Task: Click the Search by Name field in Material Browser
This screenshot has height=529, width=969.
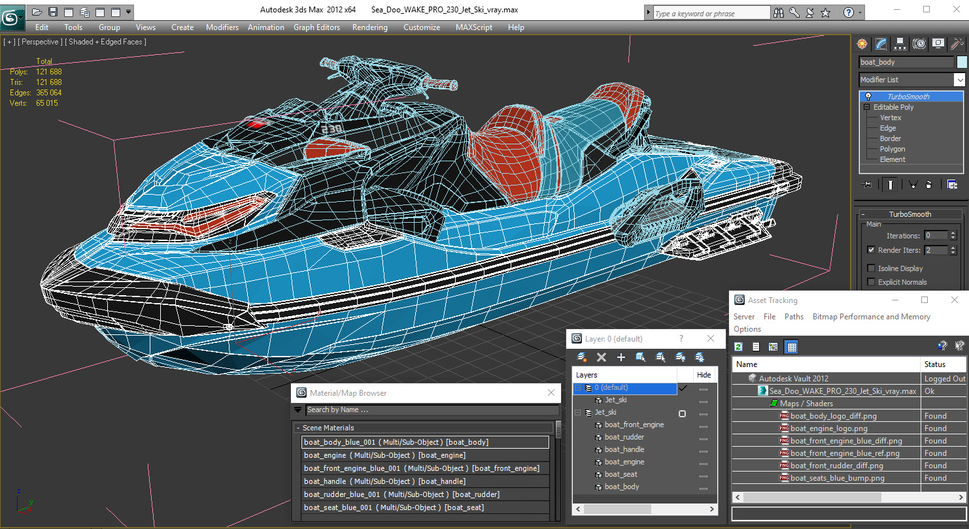Action: coord(432,410)
